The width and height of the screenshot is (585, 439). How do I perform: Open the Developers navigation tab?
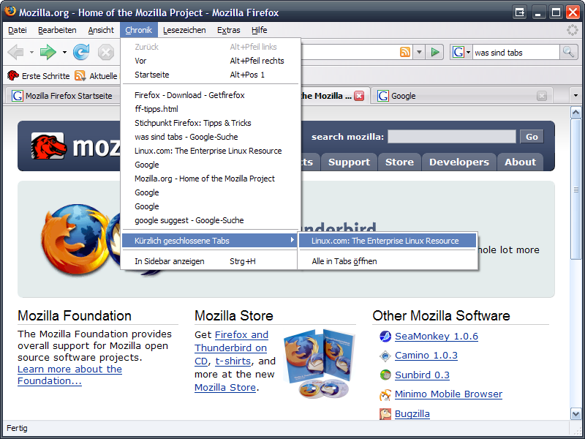point(459,162)
